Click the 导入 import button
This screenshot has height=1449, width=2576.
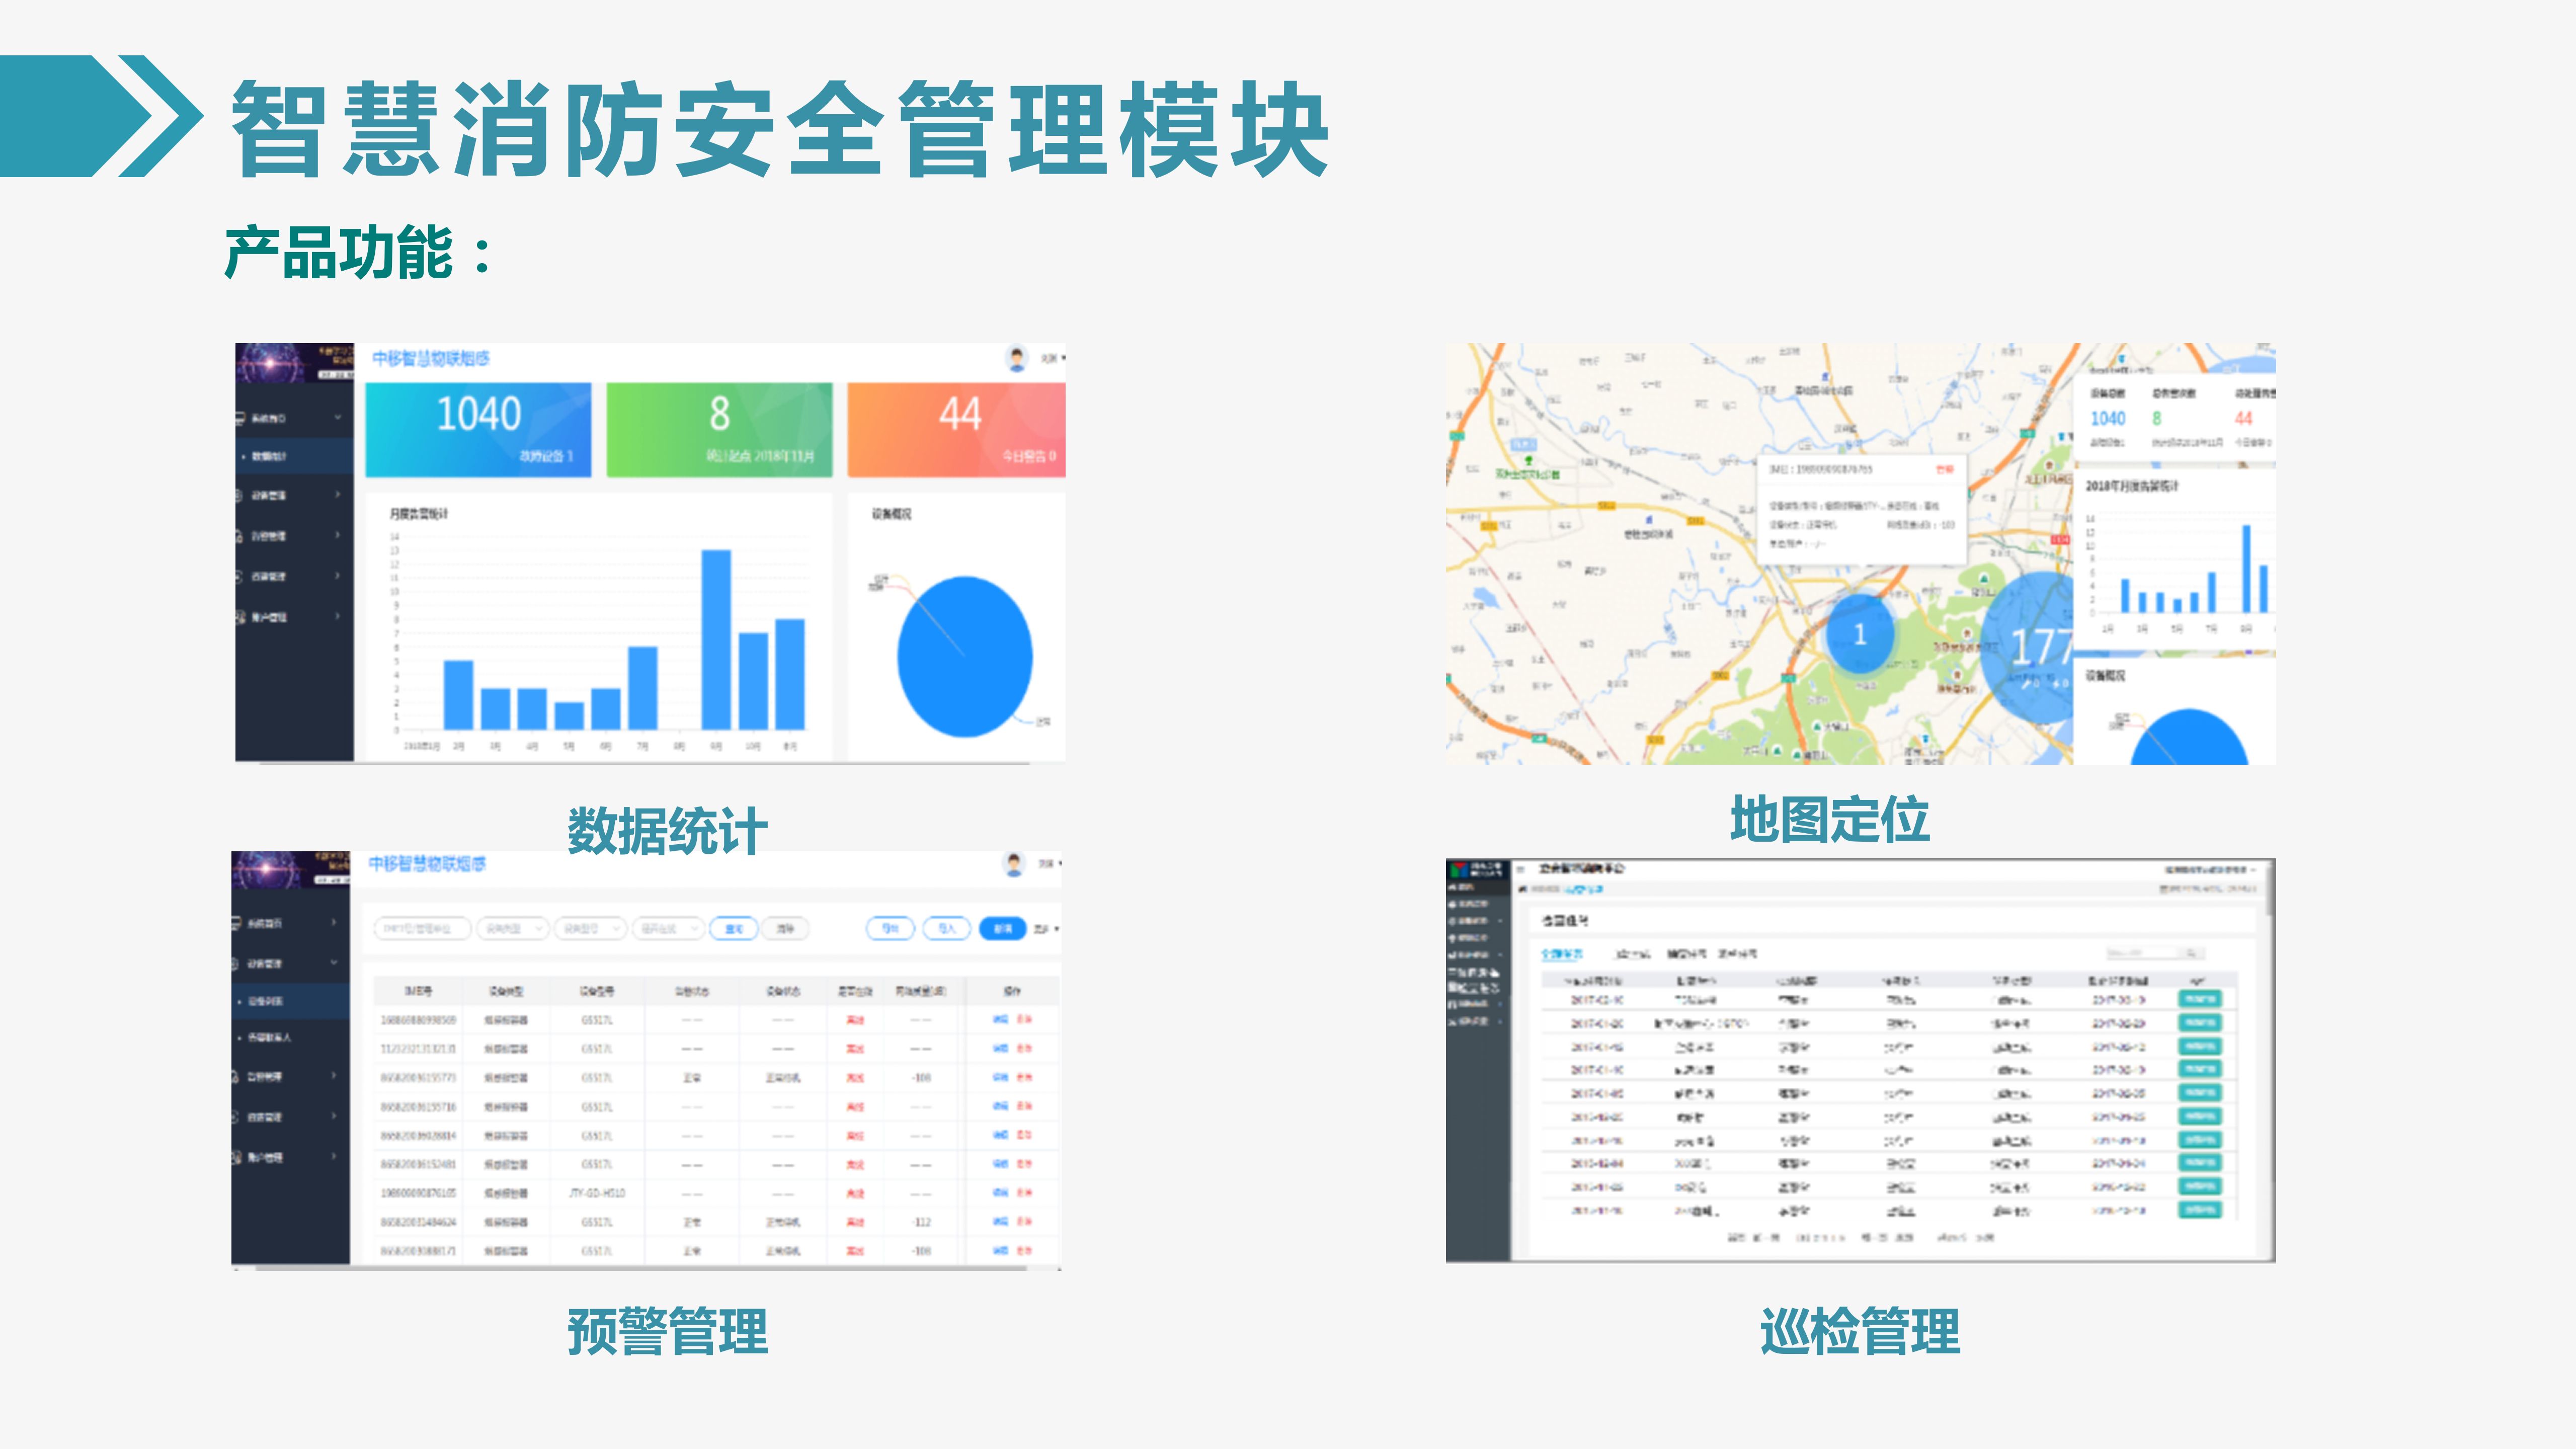click(x=947, y=929)
